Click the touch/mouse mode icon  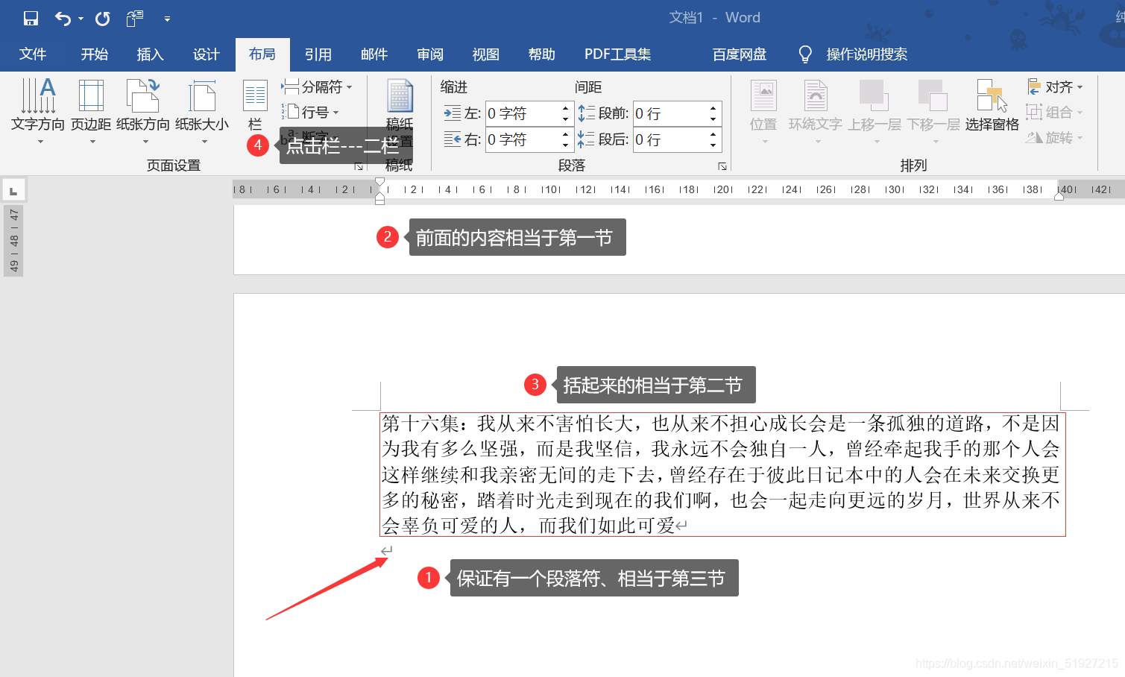tap(135, 18)
